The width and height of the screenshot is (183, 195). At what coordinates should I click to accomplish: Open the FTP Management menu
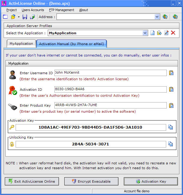point(62,10)
